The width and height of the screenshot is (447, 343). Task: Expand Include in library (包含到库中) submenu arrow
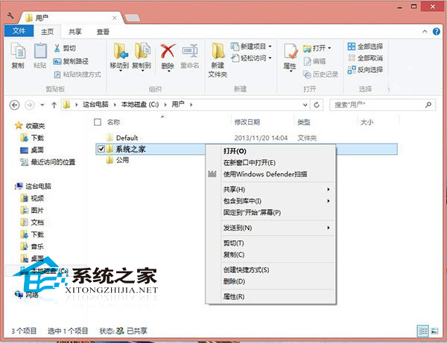click(329, 201)
